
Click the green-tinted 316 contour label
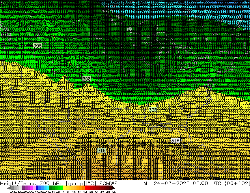(x=102, y=150)
